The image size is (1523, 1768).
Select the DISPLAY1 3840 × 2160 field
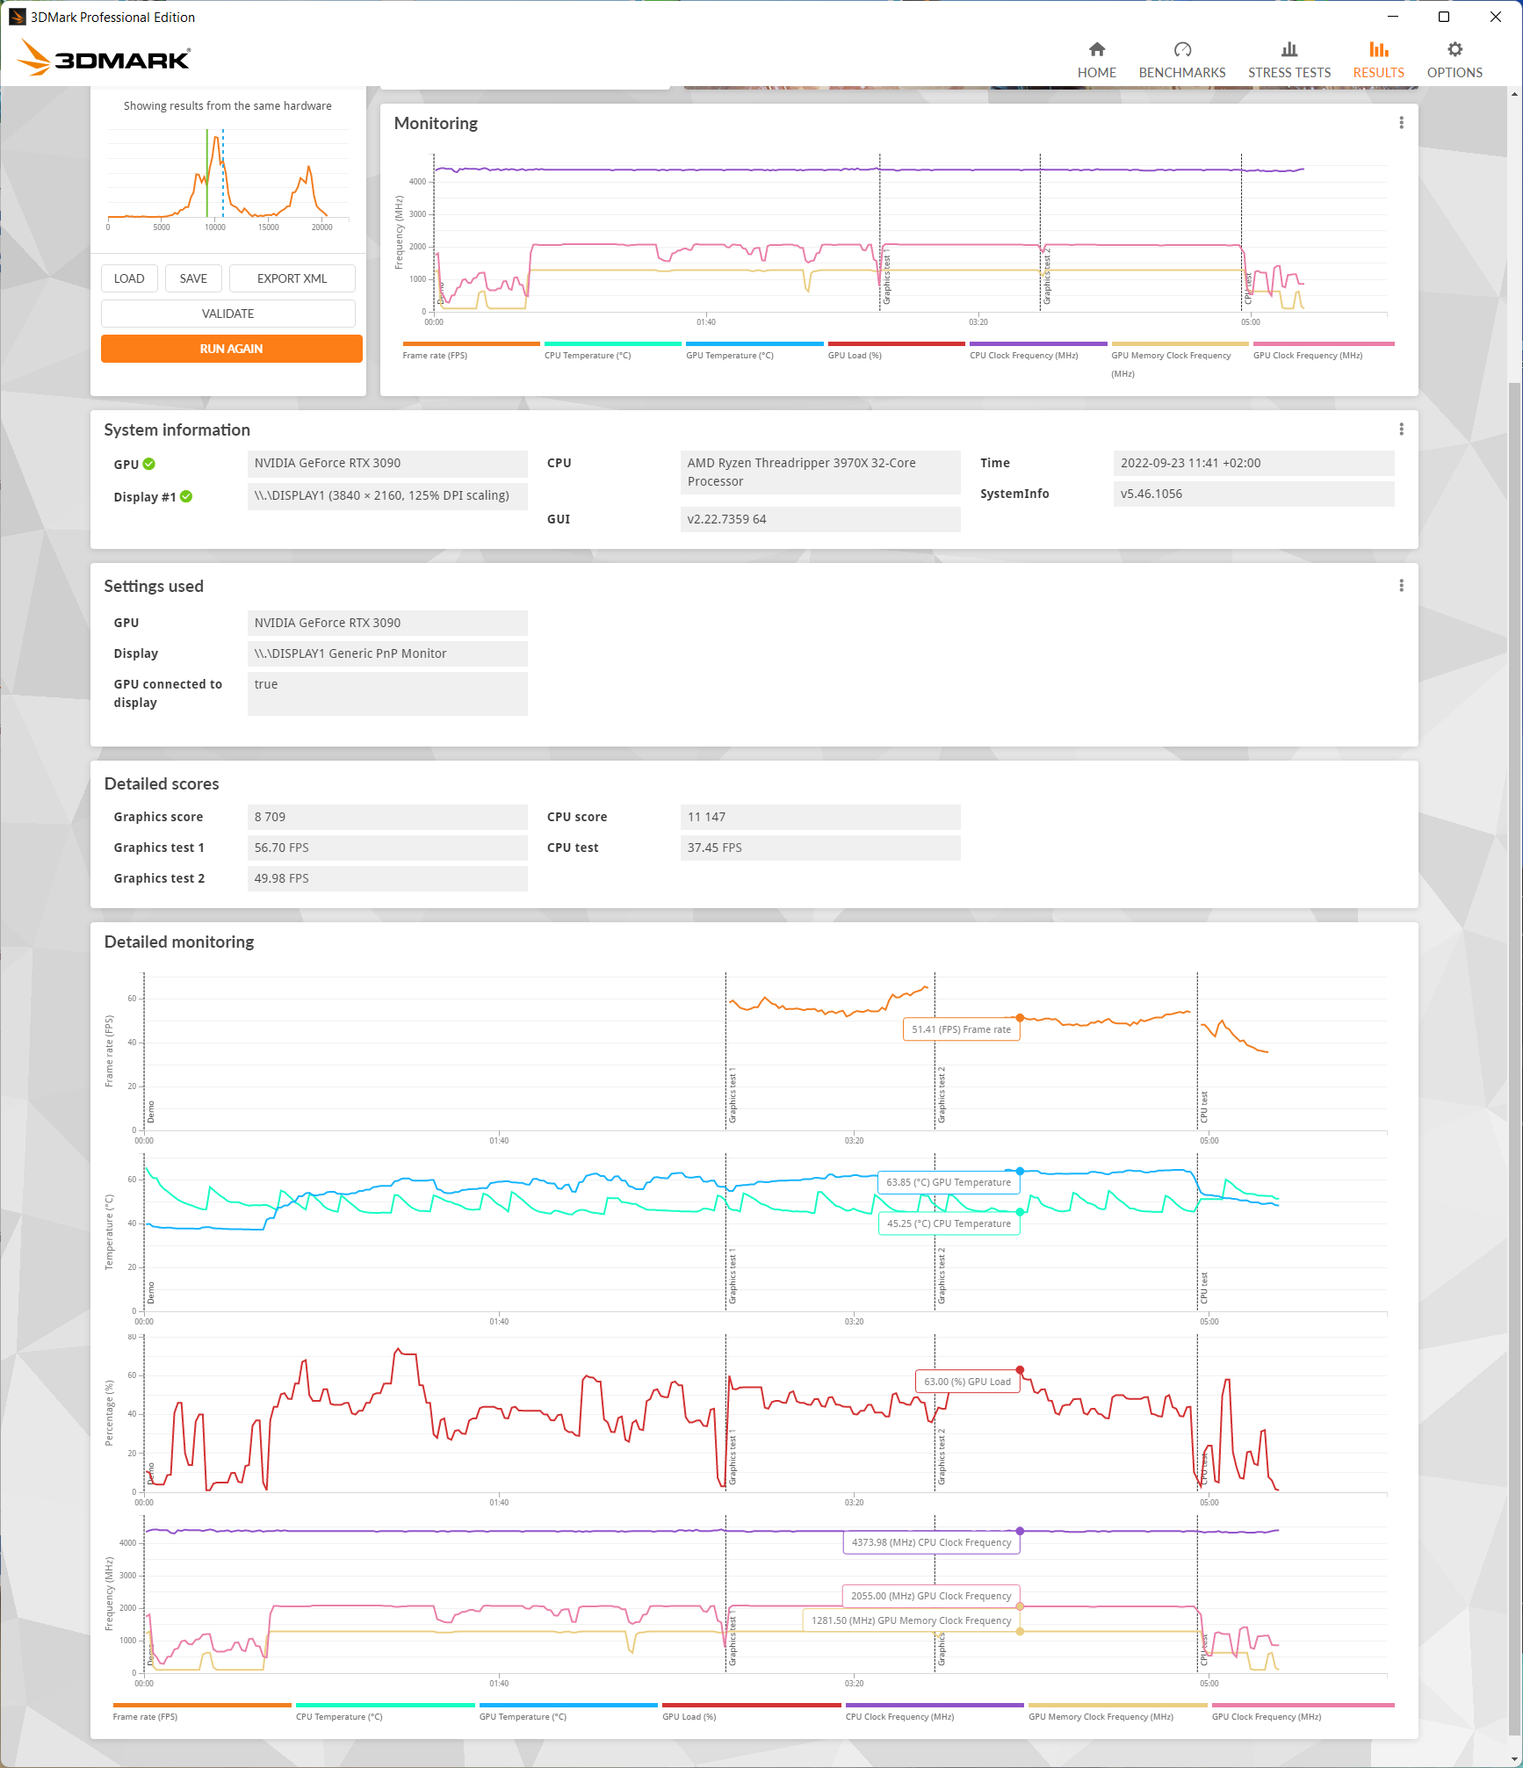387,495
